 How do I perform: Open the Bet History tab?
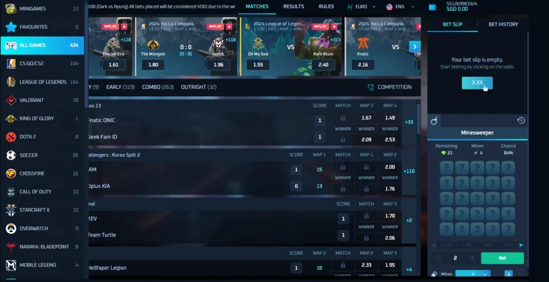click(x=503, y=24)
